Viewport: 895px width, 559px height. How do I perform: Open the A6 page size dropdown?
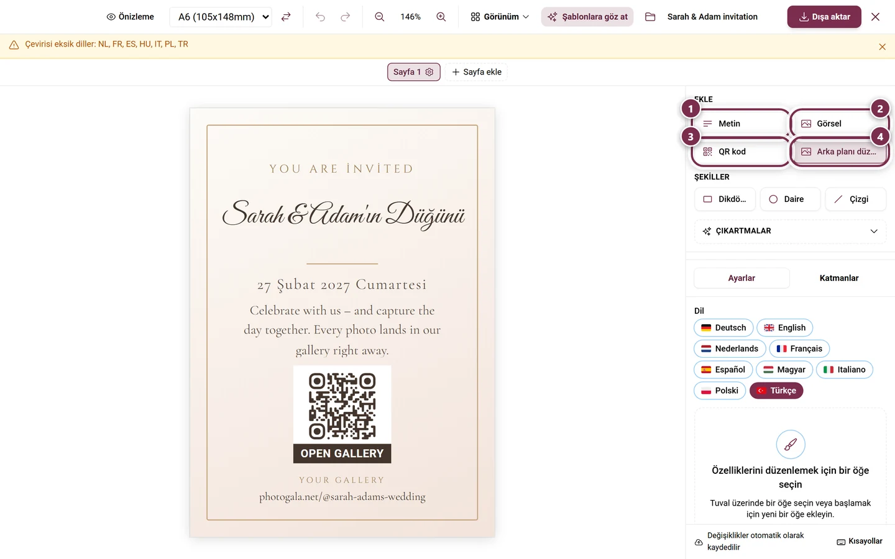pyautogui.click(x=221, y=17)
